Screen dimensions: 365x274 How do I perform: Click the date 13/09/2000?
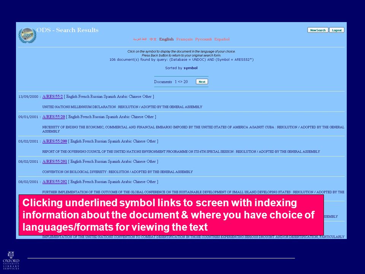28,97
